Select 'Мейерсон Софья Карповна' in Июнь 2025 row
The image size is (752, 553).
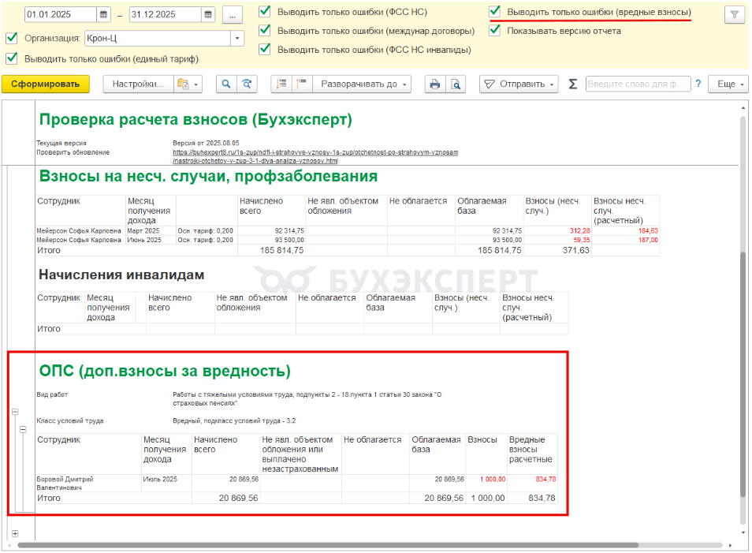coord(79,240)
